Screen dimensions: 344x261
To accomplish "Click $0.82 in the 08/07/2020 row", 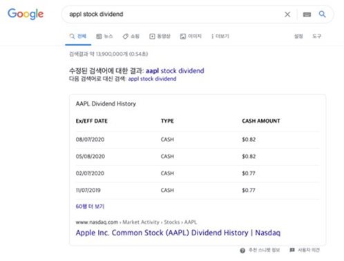I will (249, 139).
